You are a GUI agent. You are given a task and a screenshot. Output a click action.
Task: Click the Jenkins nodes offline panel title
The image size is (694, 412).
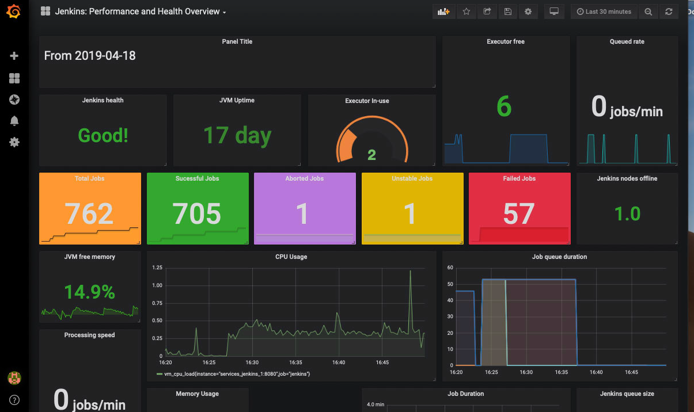(627, 178)
